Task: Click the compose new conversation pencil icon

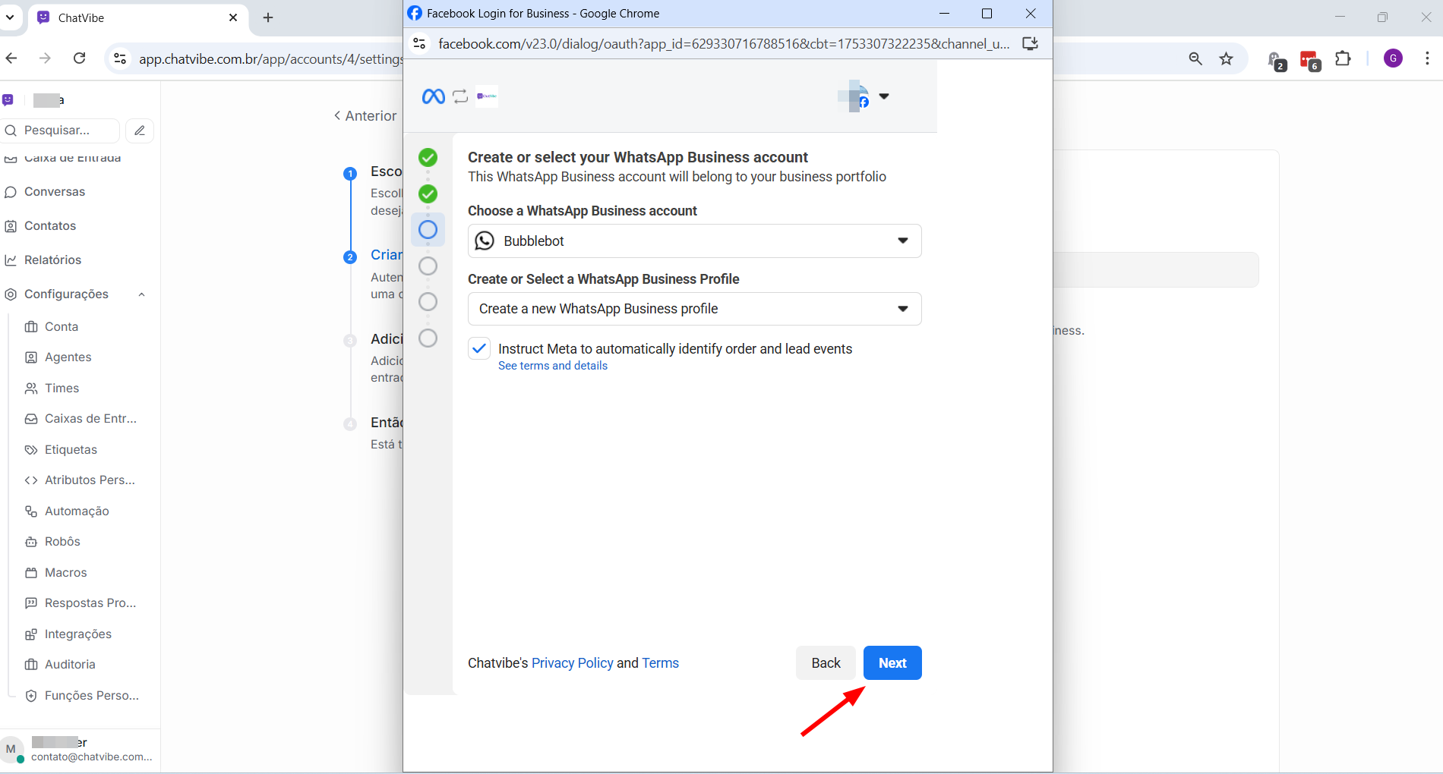Action: click(140, 131)
